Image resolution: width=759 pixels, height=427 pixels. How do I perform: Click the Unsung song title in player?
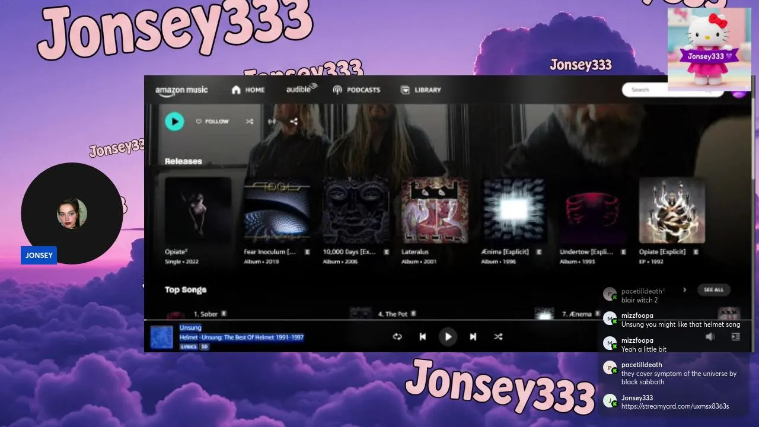click(x=190, y=328)
